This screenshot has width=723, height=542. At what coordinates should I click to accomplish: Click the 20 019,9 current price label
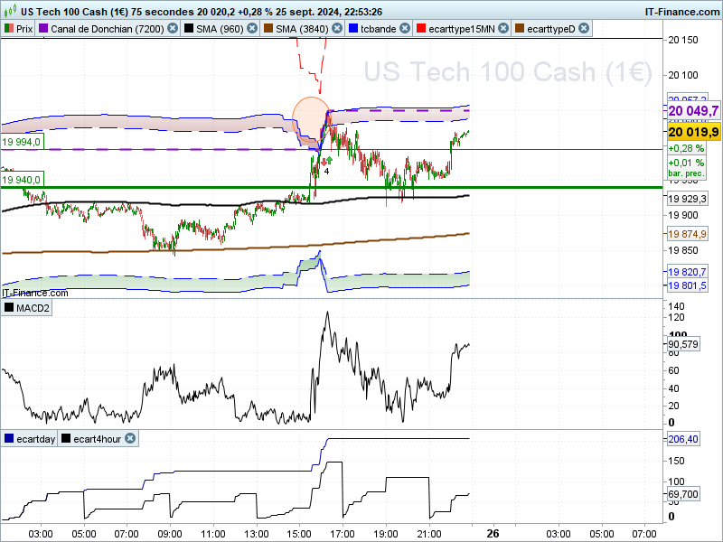pyautogui.click(x=693, y=132)
